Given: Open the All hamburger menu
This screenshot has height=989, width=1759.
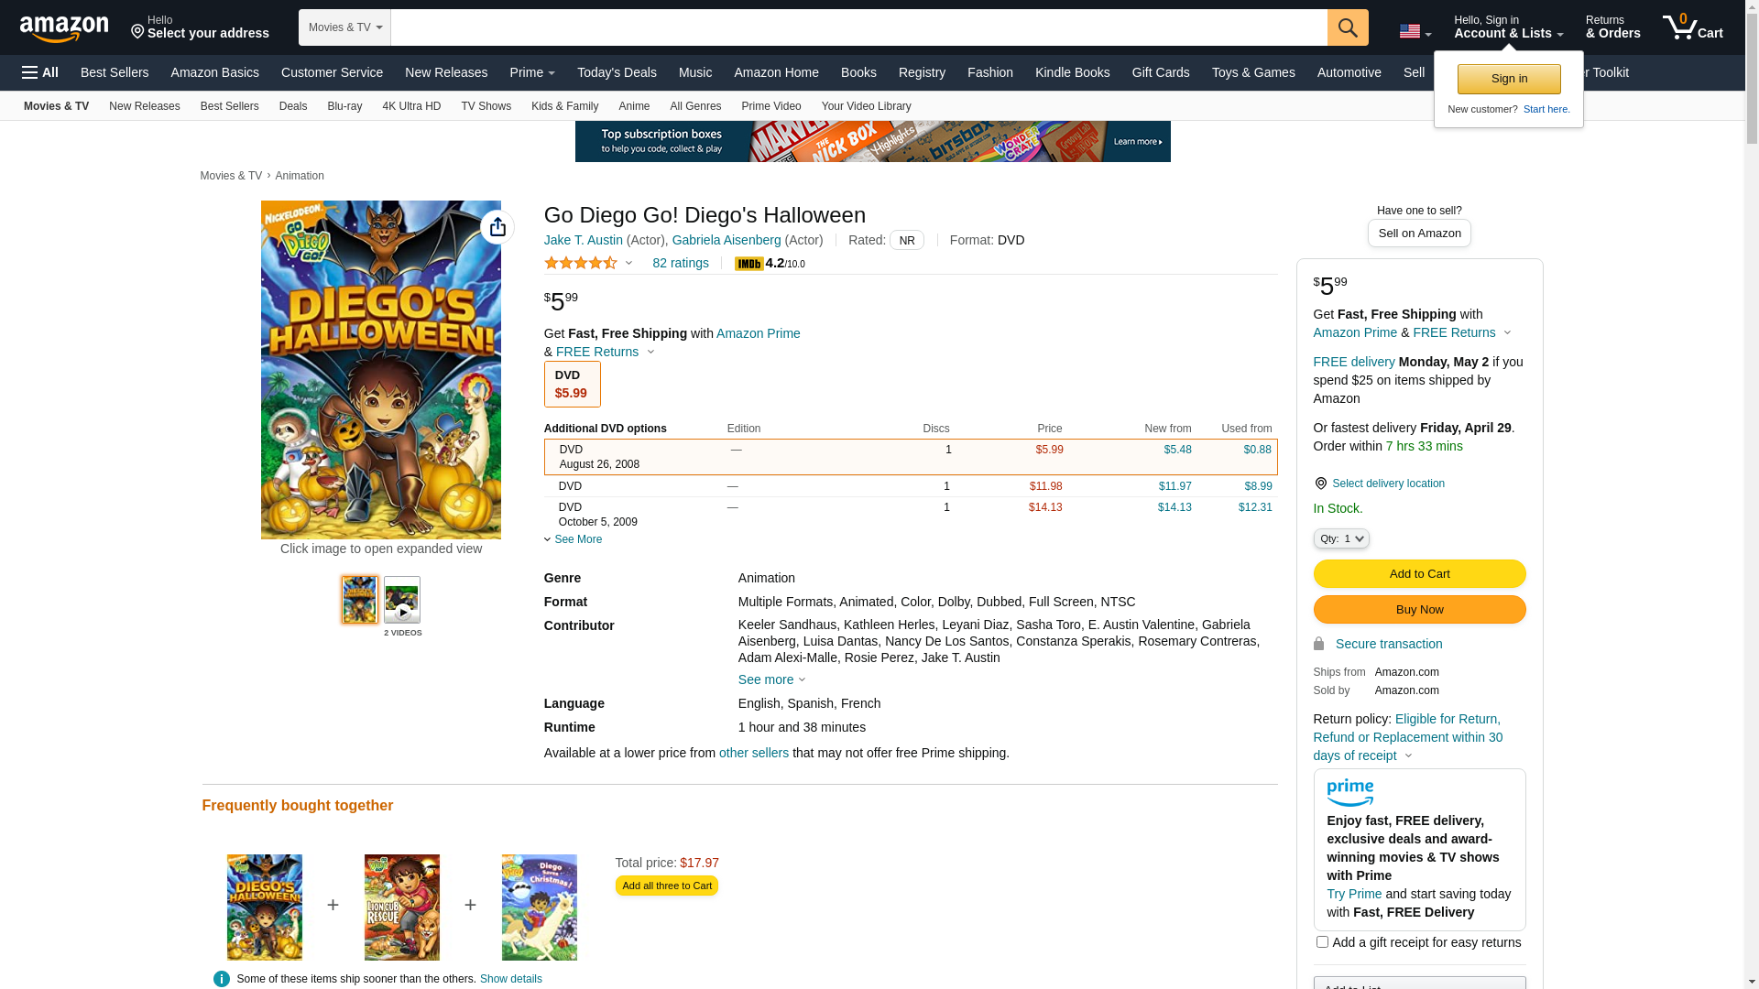Looking at the screenshot, I should tap(40, 72).
